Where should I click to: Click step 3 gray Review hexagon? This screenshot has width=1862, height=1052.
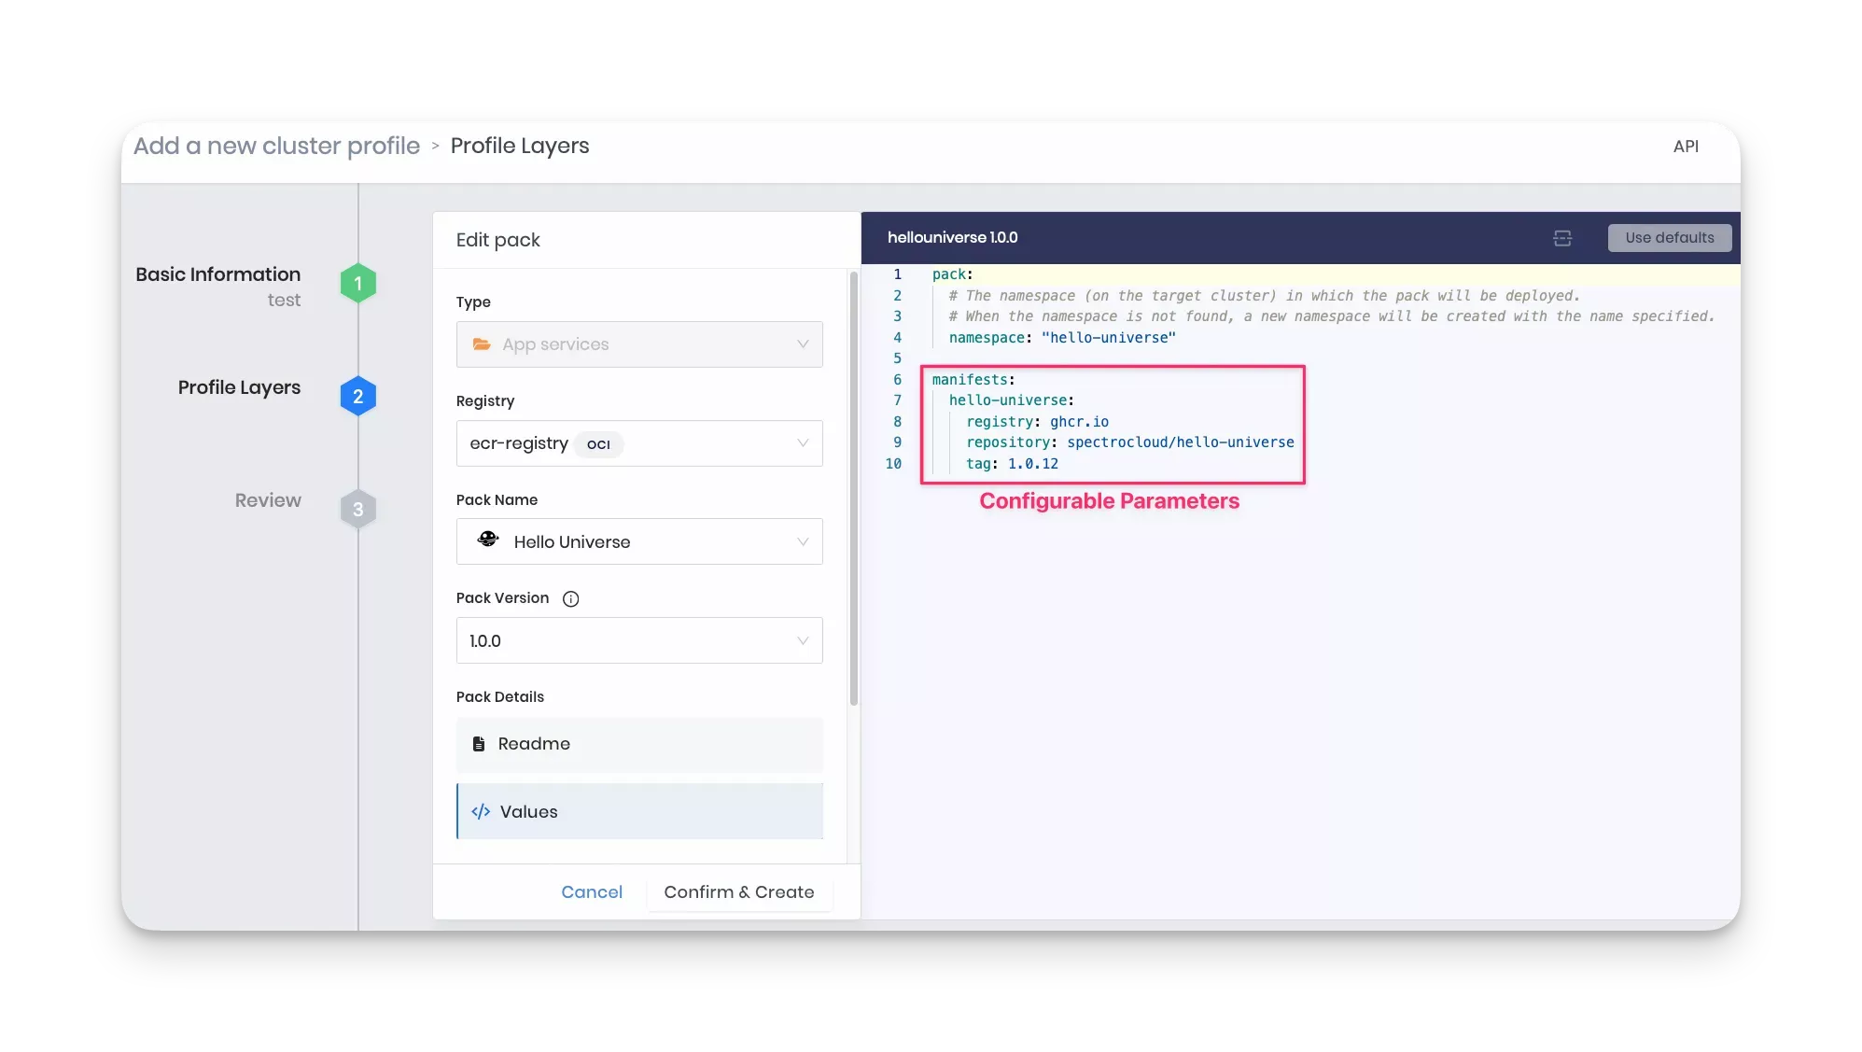[357, 510]
